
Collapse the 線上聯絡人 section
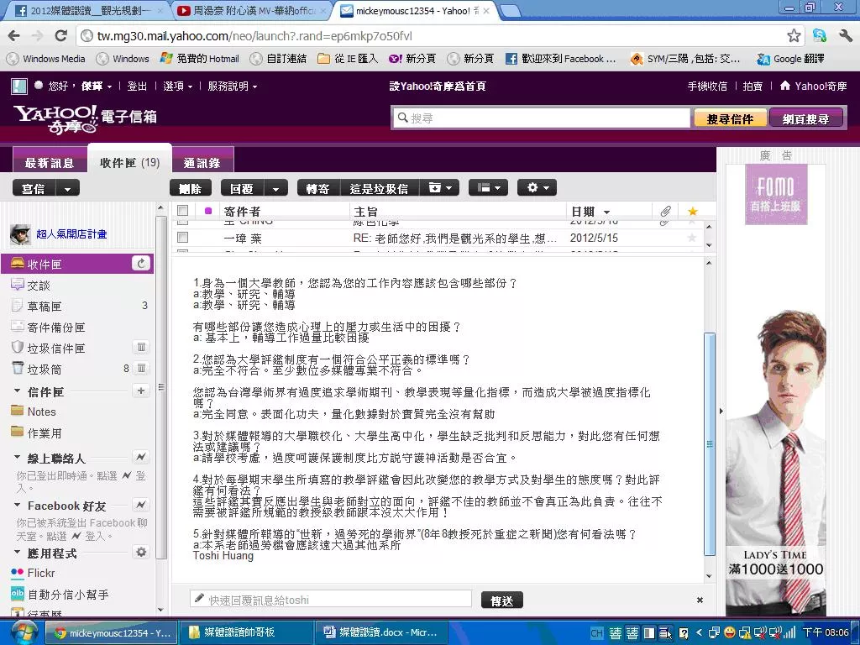point(17,457)
